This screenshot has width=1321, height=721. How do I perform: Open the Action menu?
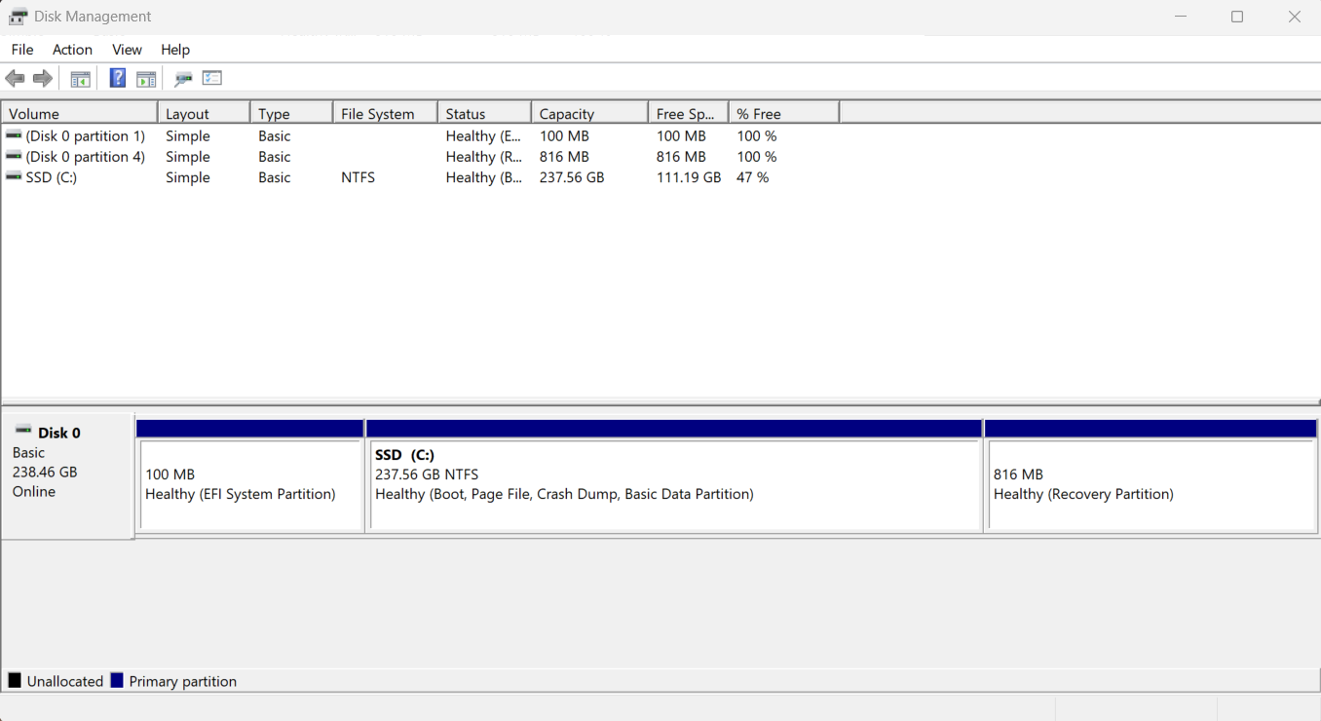click(x=72, y=50)
